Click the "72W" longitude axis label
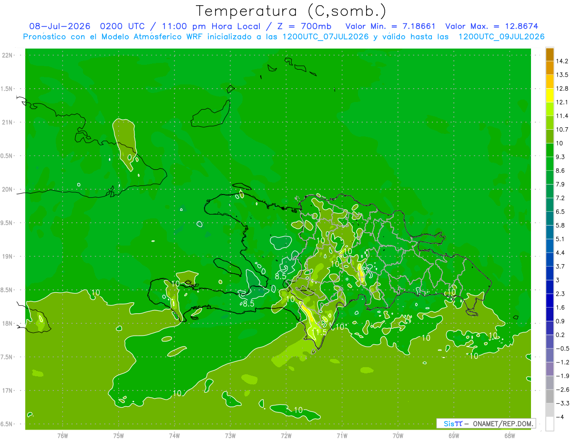 coord(286,435)
